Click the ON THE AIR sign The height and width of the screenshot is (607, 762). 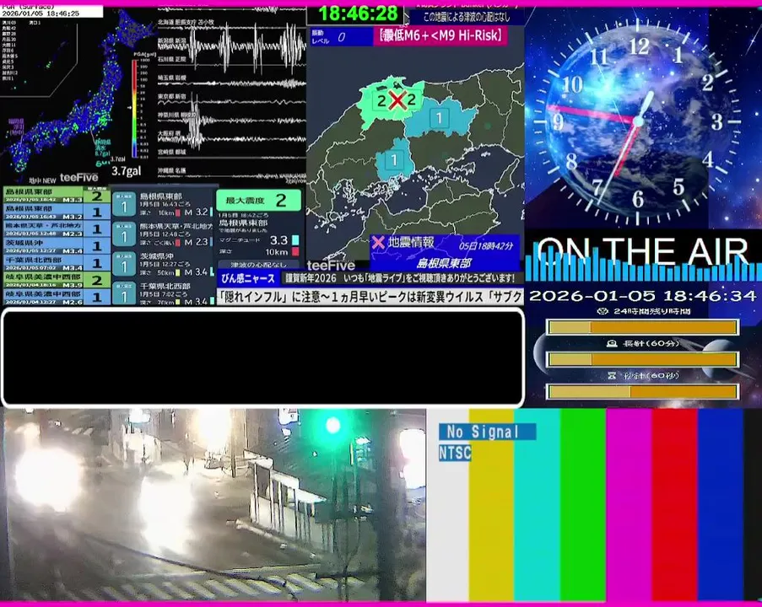click(642, 251)
